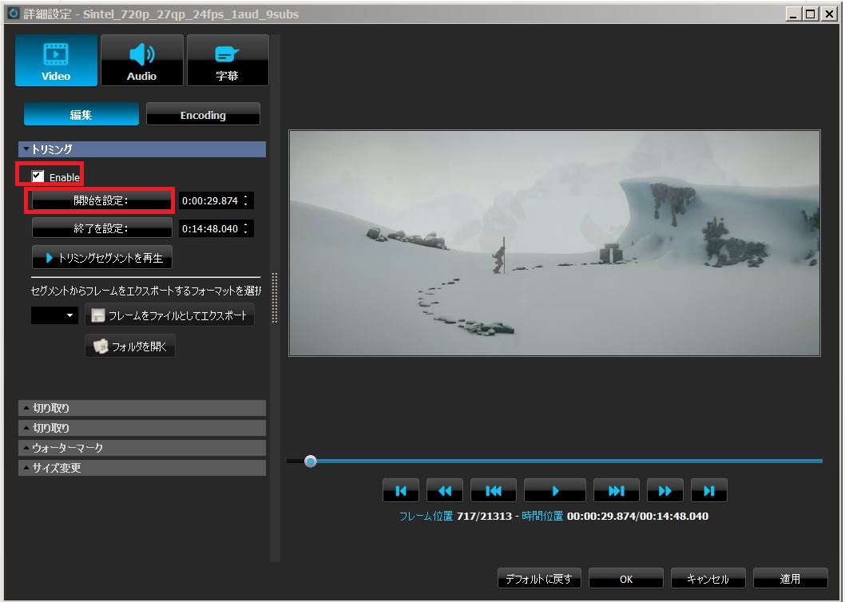Expand the ウォーターマーク section
This screenshot has height=602, width=845.
click(141, 448)
